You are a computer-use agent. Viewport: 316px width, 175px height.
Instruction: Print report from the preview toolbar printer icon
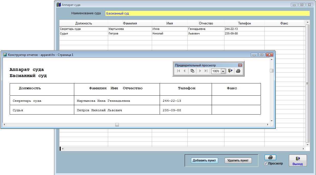[238, 71]
